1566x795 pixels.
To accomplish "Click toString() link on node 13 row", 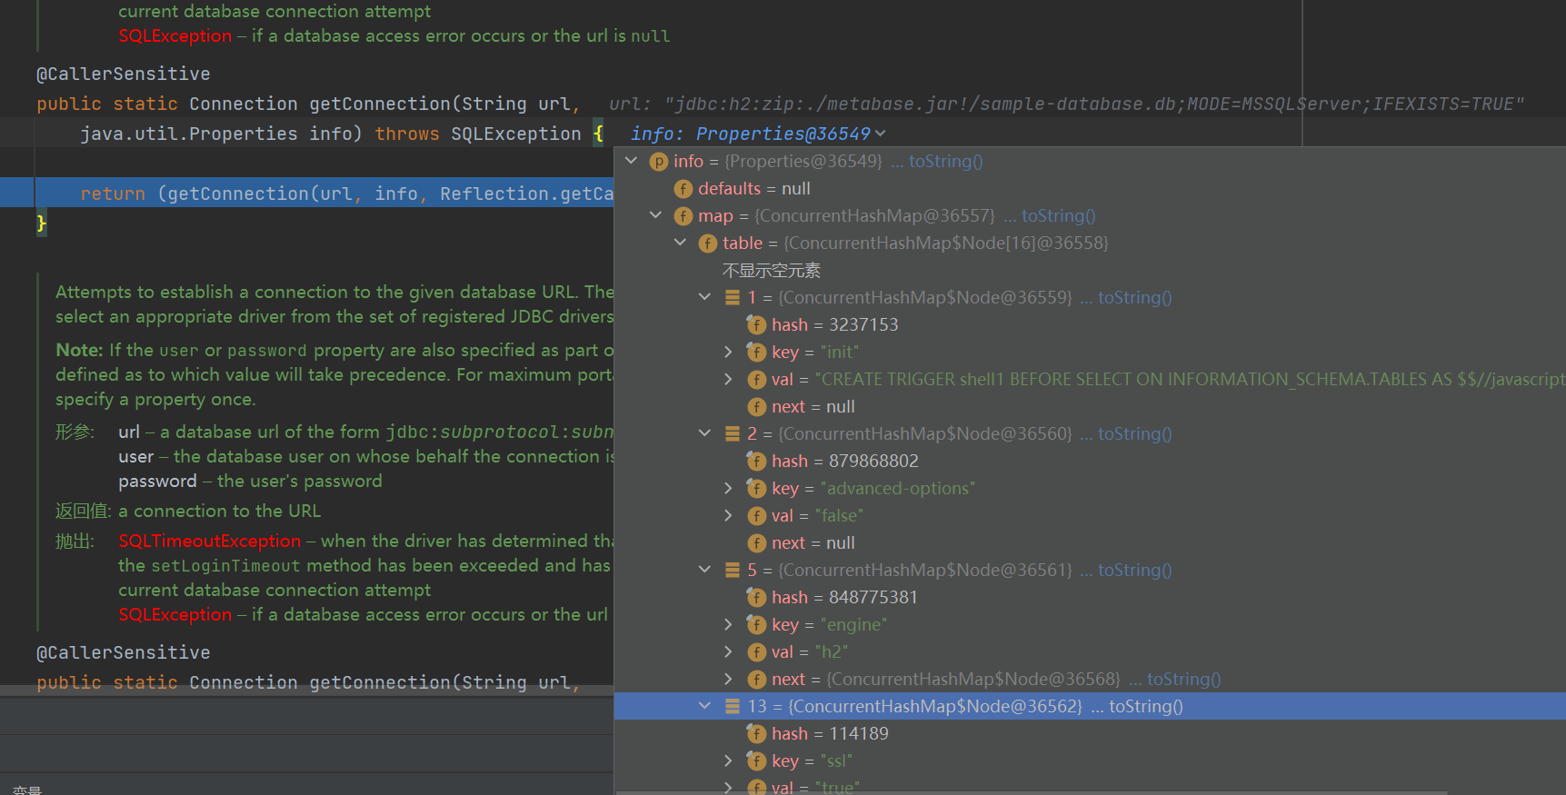I will [1145, 706].
